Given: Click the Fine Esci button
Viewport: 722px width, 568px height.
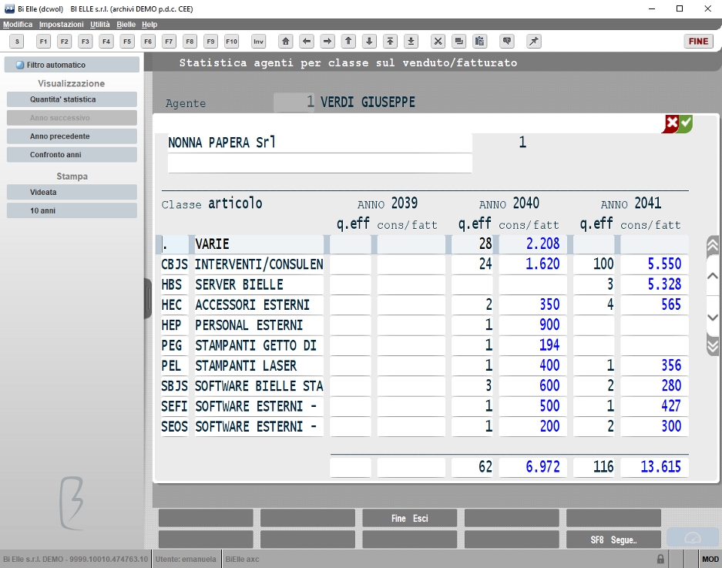Looking at the screenshot, I should tap(410, 518).
